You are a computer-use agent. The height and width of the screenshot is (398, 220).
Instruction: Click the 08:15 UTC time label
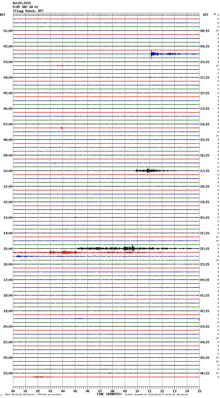pyautogui.click(x=205, y=31)
